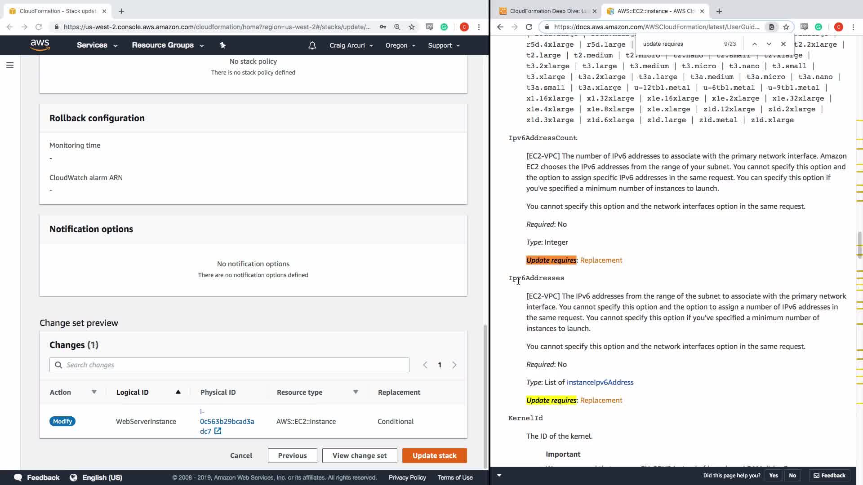This screenshot has height=485, width=863.
Task: Open the notifications bell
Action: tap(312, 45)
